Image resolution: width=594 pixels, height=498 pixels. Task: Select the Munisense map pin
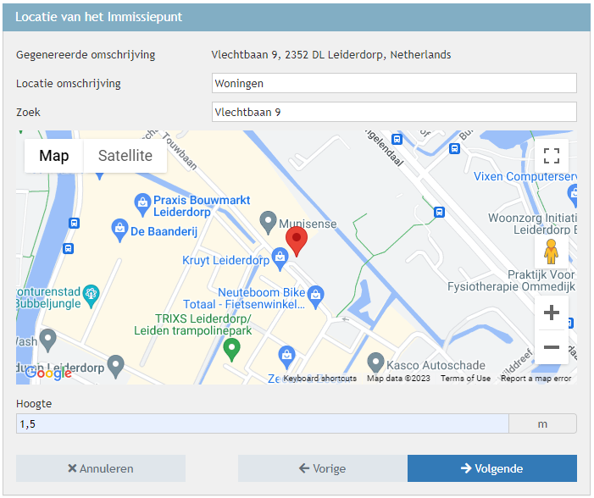[268, 222]
